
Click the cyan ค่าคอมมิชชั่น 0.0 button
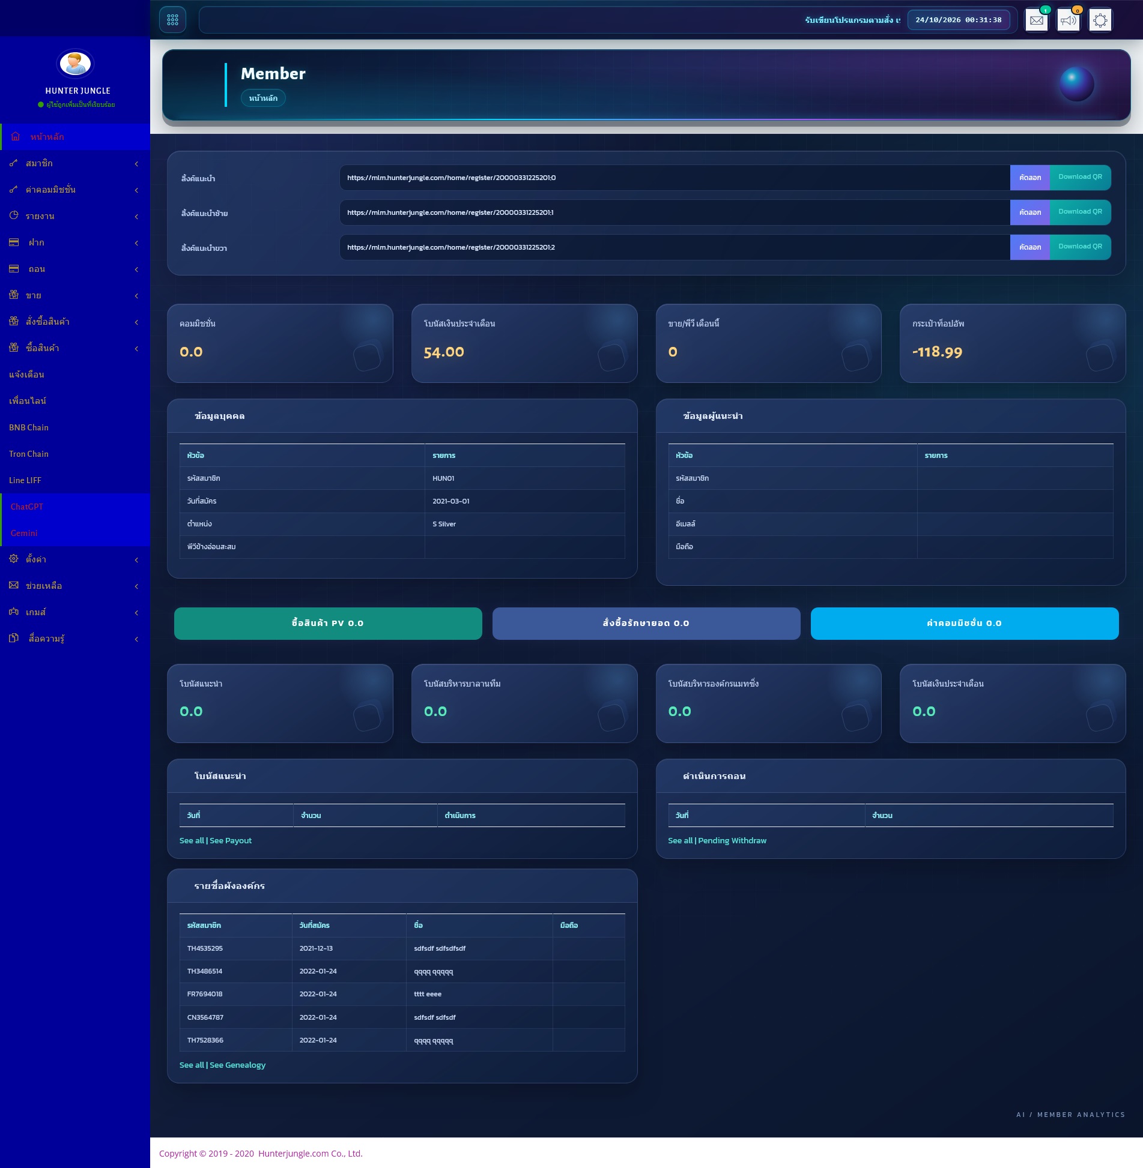click(965, 623)
